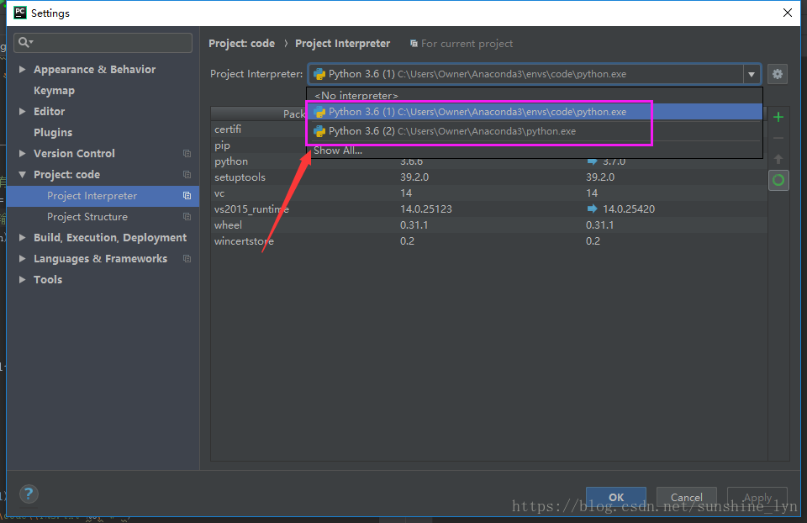807x523 pixels.
Task: Select the wincertstore package row
Action: point(489,241)
